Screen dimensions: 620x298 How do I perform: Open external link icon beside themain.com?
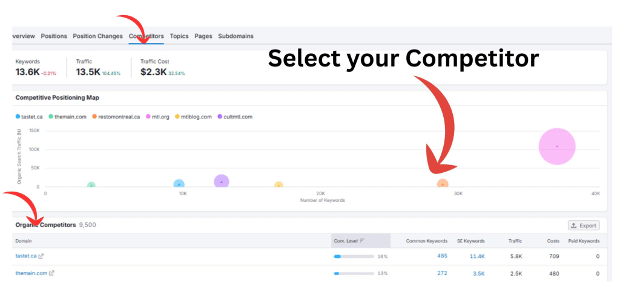tap(51, 273)
